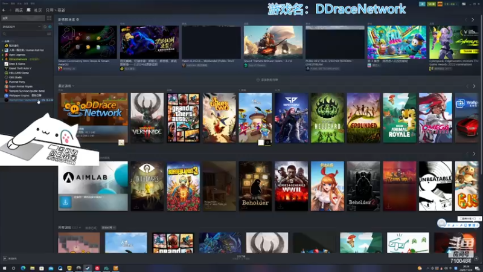Viewport: 483px width, 272px height.
Task: Select Warhammer: Vermintide 2 in sidebar
Action: point(28,100)
